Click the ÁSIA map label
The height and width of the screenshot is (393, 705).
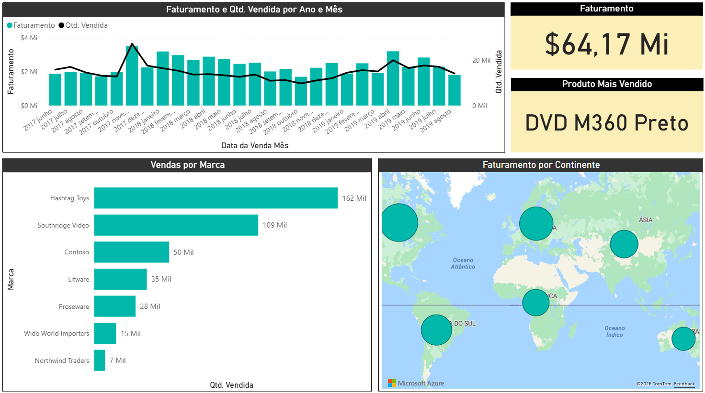coord(646,220)
